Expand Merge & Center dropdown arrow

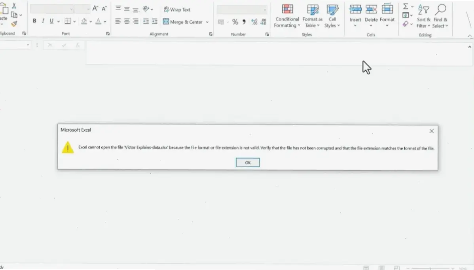click(x=207, y=22)
